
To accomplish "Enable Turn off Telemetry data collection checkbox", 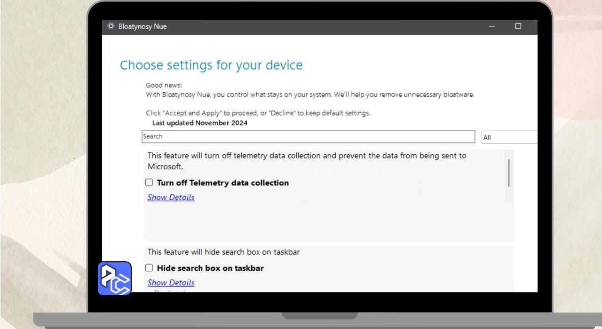I will click(x=149, y=182).
